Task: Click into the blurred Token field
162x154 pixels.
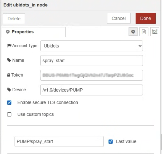Action: tap(92, 75)
